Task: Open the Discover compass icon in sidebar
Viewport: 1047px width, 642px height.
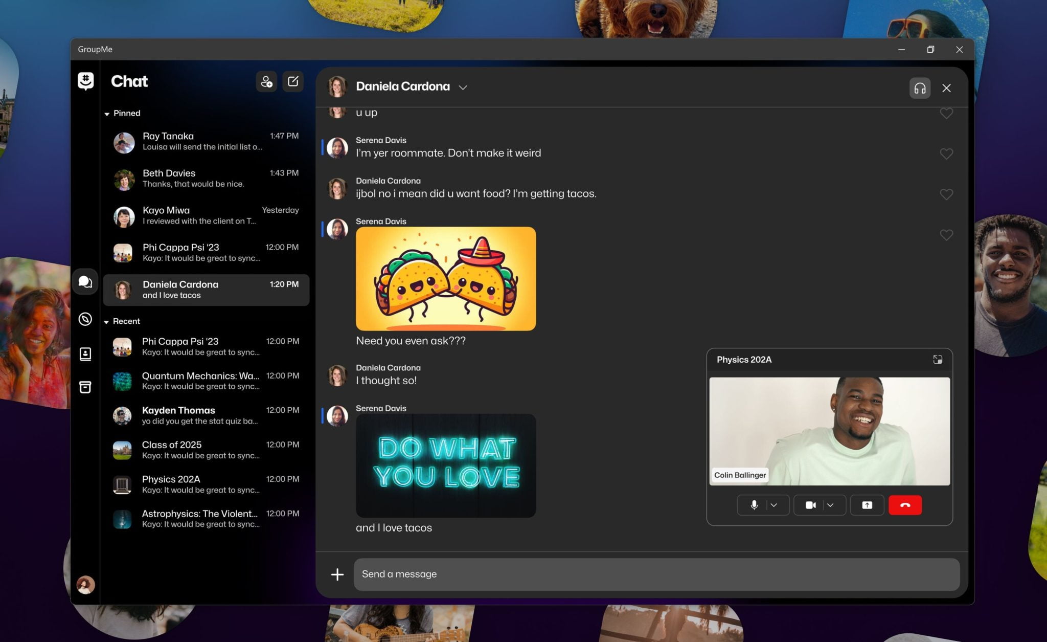Action: point(85,319)
